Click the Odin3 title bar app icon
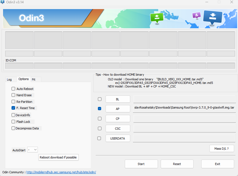 pos(2,2)
